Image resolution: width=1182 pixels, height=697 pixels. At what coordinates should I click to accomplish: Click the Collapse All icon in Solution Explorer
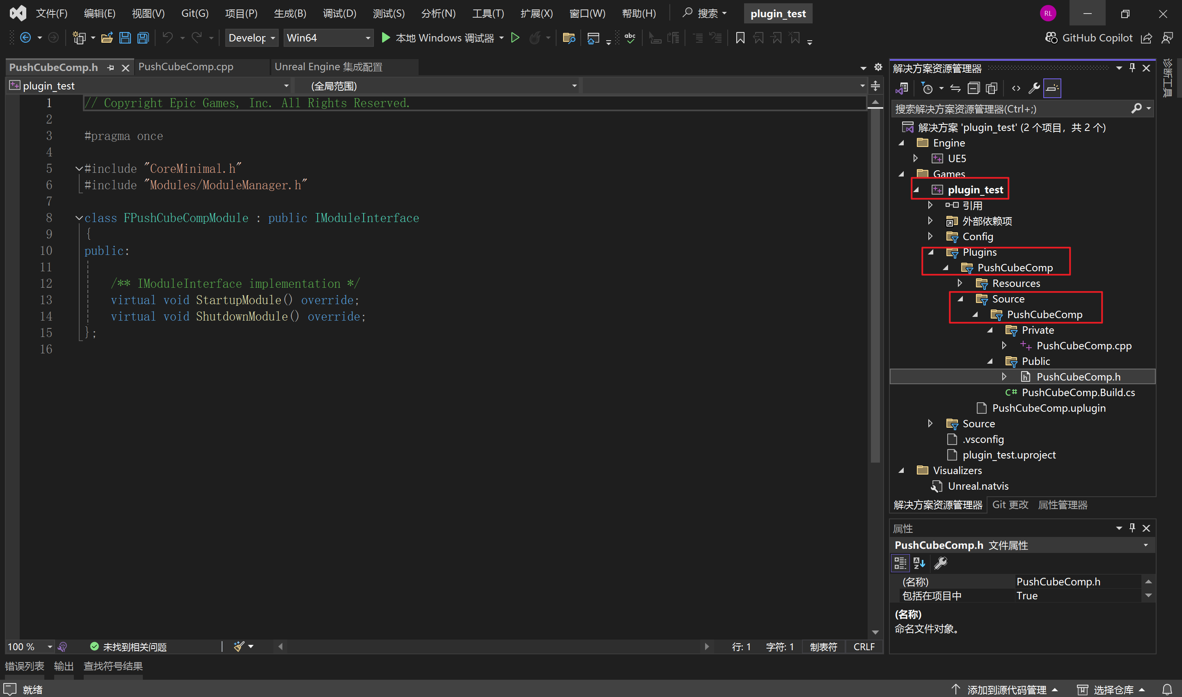coord(974,88)
